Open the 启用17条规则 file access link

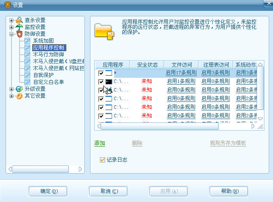pyautogui.click(x=181, y=73)
